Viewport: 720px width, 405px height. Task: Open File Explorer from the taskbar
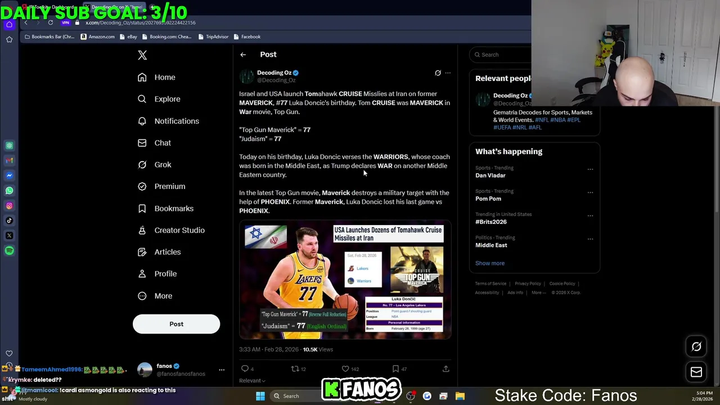(460, 396)
